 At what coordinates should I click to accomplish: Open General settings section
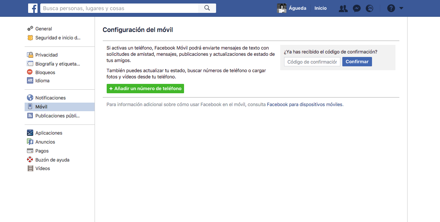click(x=43, y=28)
